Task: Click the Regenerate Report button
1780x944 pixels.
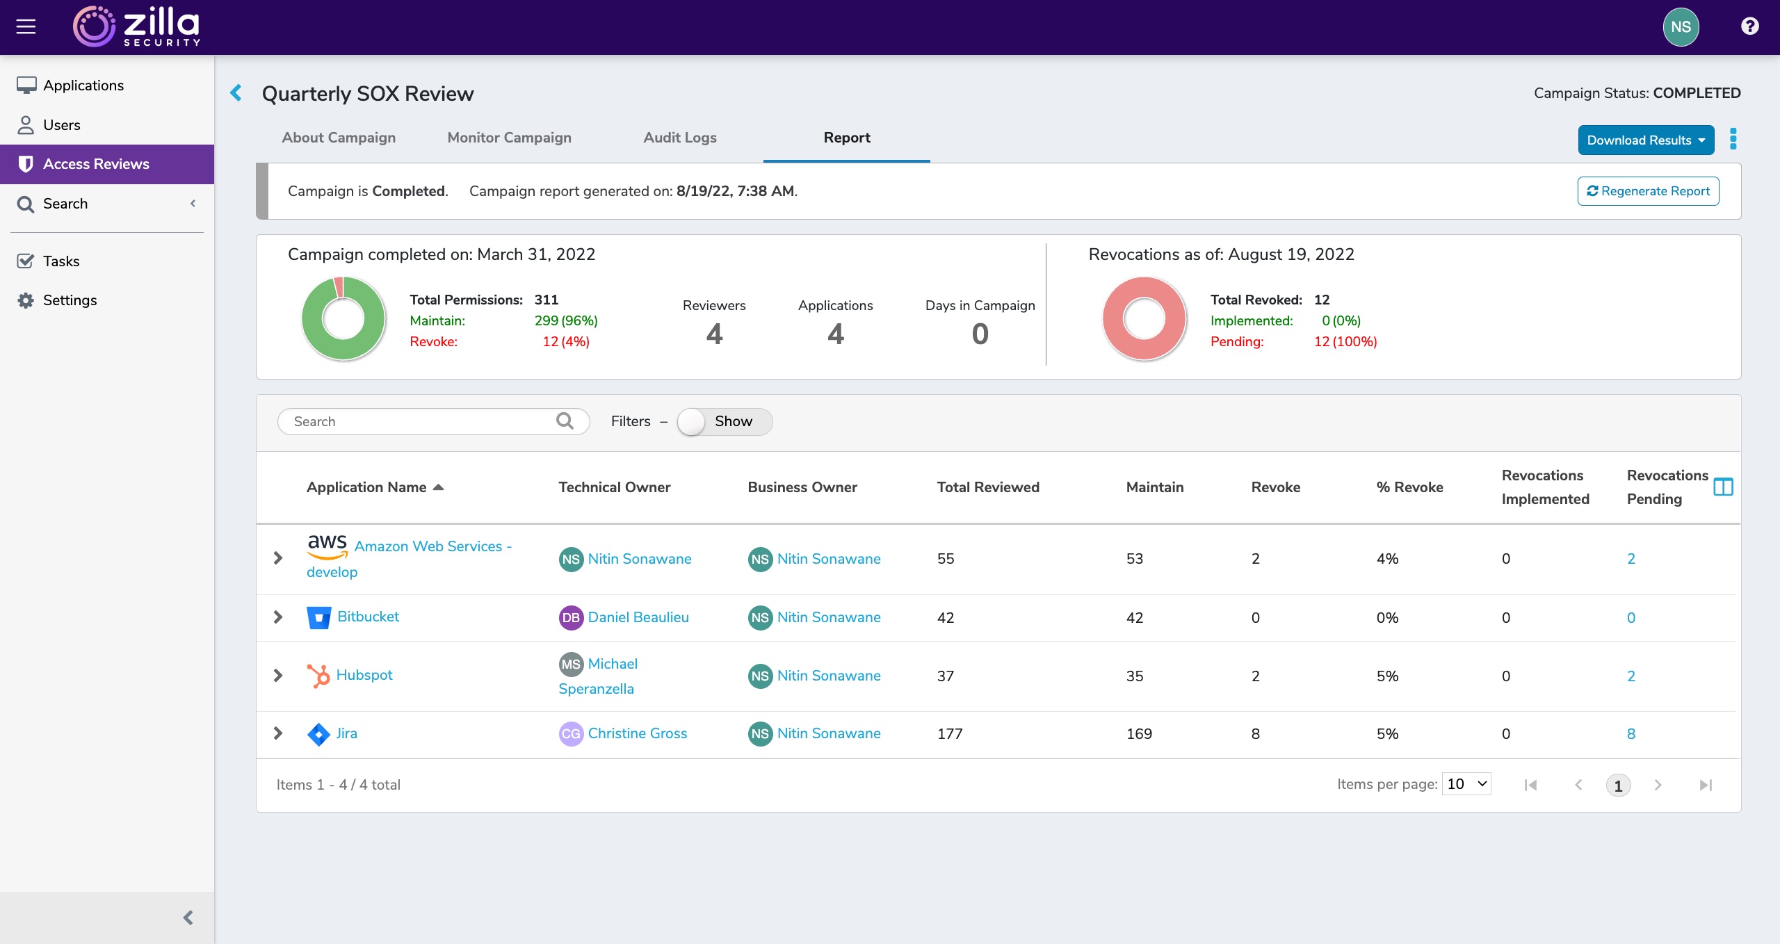Action: (x=1648, y=191)
